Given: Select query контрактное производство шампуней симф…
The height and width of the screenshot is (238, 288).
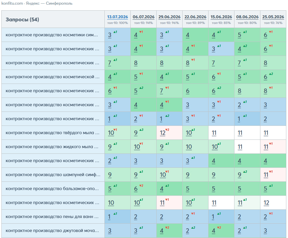Looking at the screenshot, I should (x=53, y=175).
